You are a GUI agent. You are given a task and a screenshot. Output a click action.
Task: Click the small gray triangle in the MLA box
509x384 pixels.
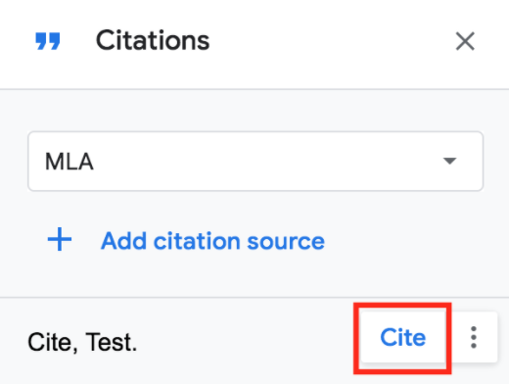[x=449, y=161]
